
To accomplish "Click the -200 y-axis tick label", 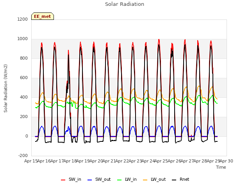I will click(x=23, y=156).
